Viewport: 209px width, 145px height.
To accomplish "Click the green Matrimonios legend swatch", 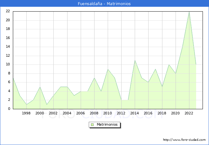I will (x=92, y=125).
